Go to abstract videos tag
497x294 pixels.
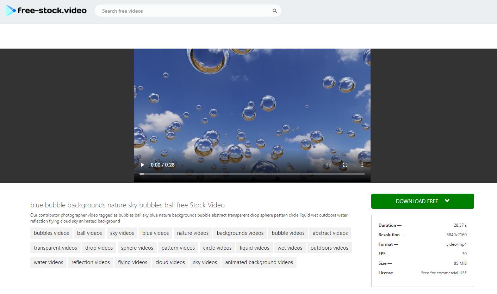coord(330,233)
